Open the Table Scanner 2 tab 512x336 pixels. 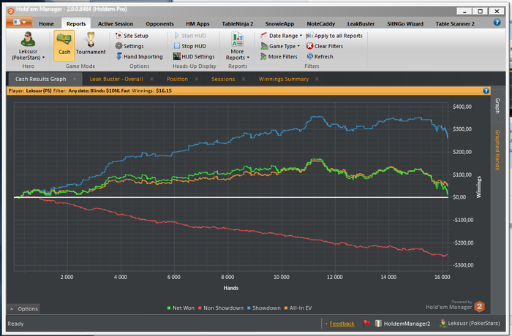(455, 23)
